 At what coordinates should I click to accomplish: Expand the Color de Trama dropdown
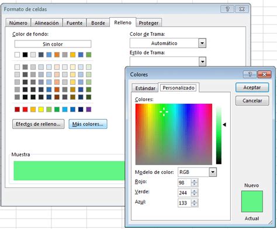(x=202, y=43)
